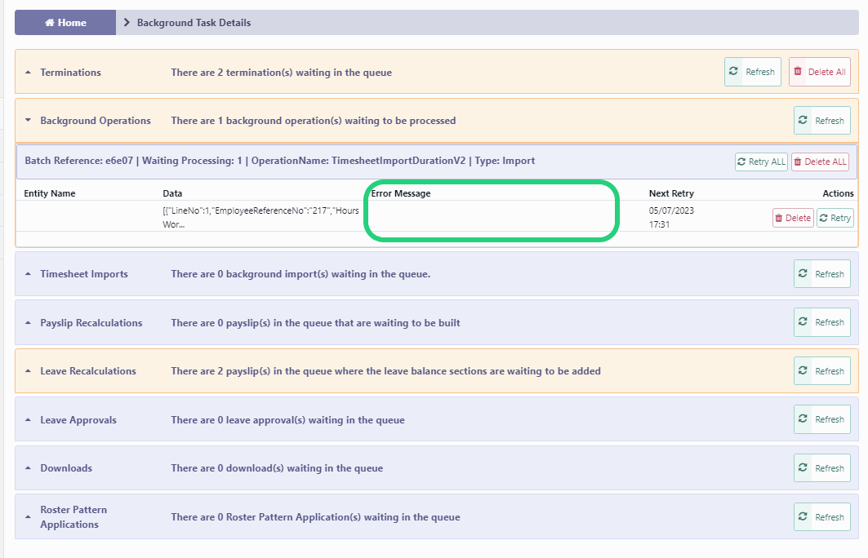
Task: Go to Home in the breadcrumb
Action: 65,23
